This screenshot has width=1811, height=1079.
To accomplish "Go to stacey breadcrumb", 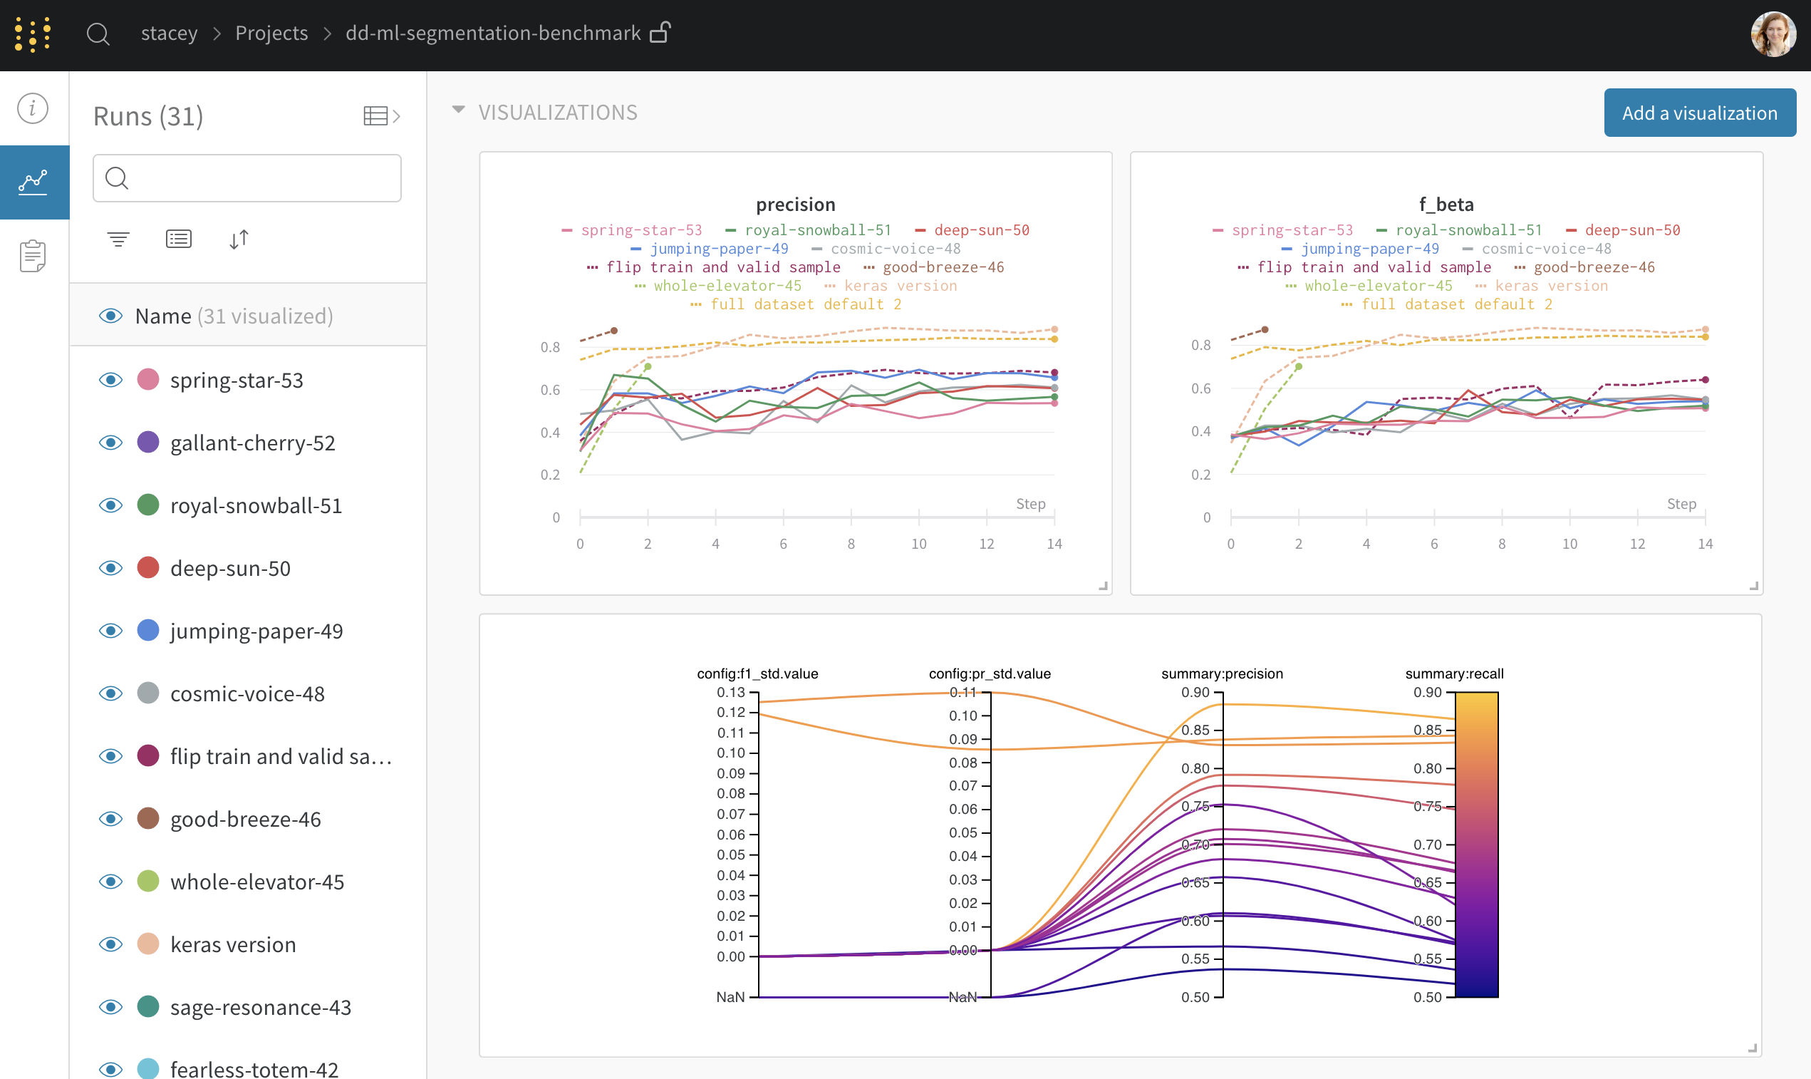I will [169, 33].
